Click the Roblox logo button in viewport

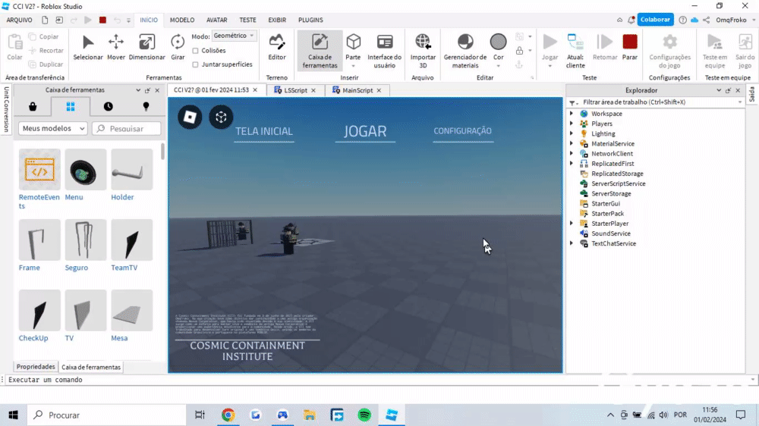pyautogui.click(x=190, y=117)
